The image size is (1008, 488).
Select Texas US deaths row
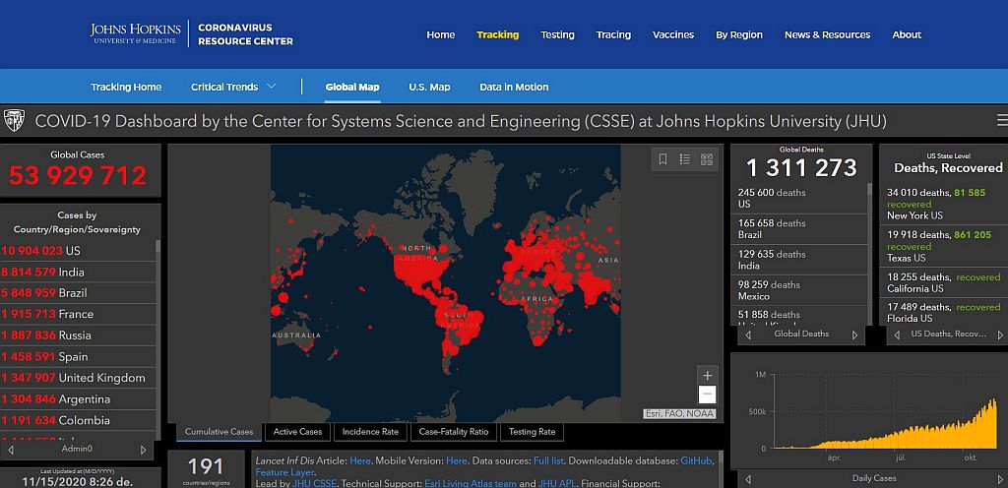(944, 246)
